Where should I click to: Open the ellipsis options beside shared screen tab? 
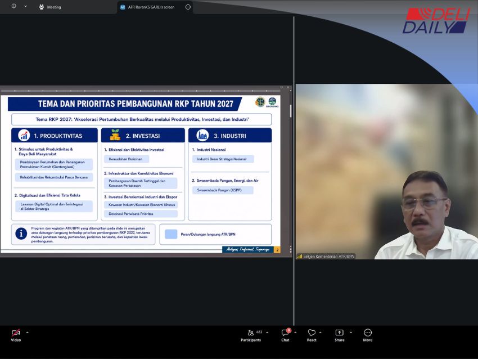coord(188,7)
